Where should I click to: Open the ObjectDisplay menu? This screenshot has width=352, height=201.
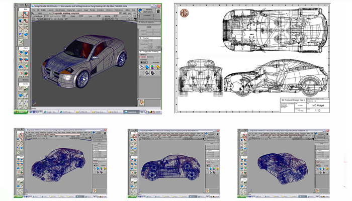tap(60, 10)
